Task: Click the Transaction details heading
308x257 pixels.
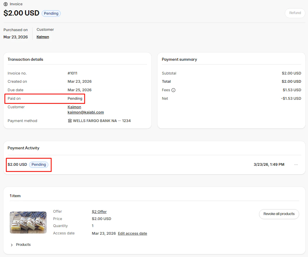Action: click(x=25, y=59)
